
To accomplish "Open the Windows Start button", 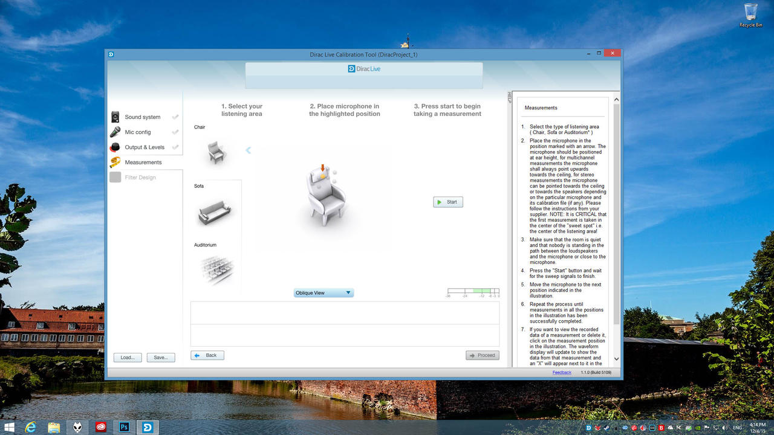I will tap(9, 427).
